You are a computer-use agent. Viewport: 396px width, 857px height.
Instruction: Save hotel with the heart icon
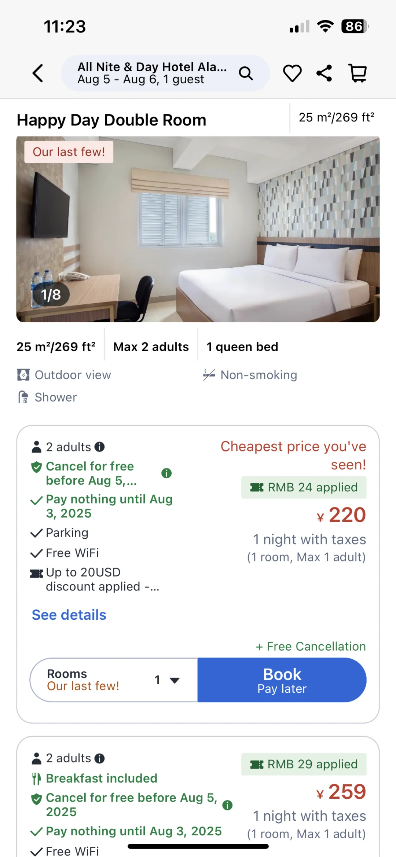[292, 73]
